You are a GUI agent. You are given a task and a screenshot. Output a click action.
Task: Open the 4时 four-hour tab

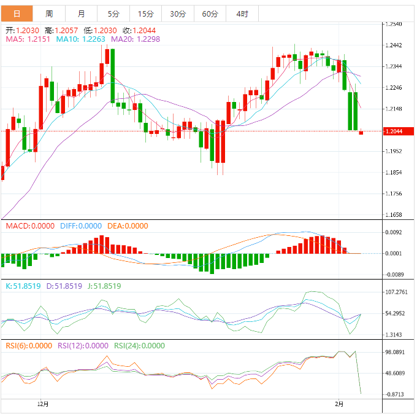pyautogui.click(x=242, y=14)
